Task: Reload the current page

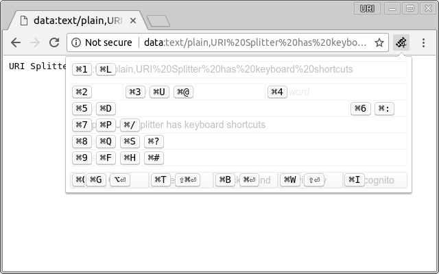Action: point(54,42)
